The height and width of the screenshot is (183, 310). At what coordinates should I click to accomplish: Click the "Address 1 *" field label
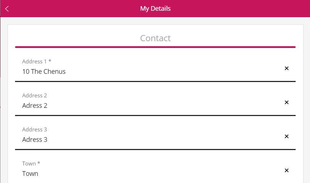pyautogui.click(x=37, y=62)
